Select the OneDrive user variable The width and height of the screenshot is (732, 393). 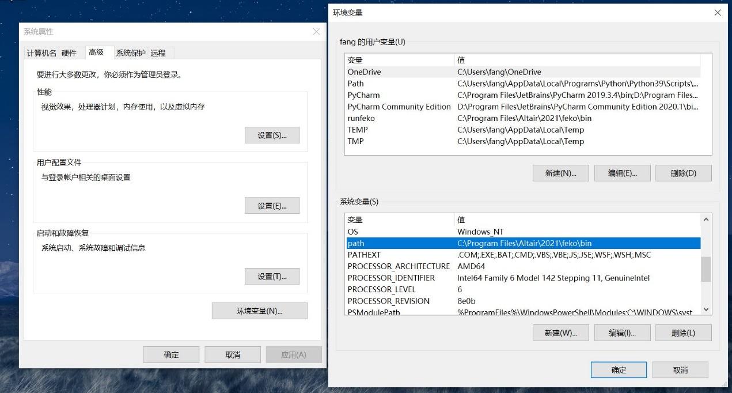coord(403,71)
